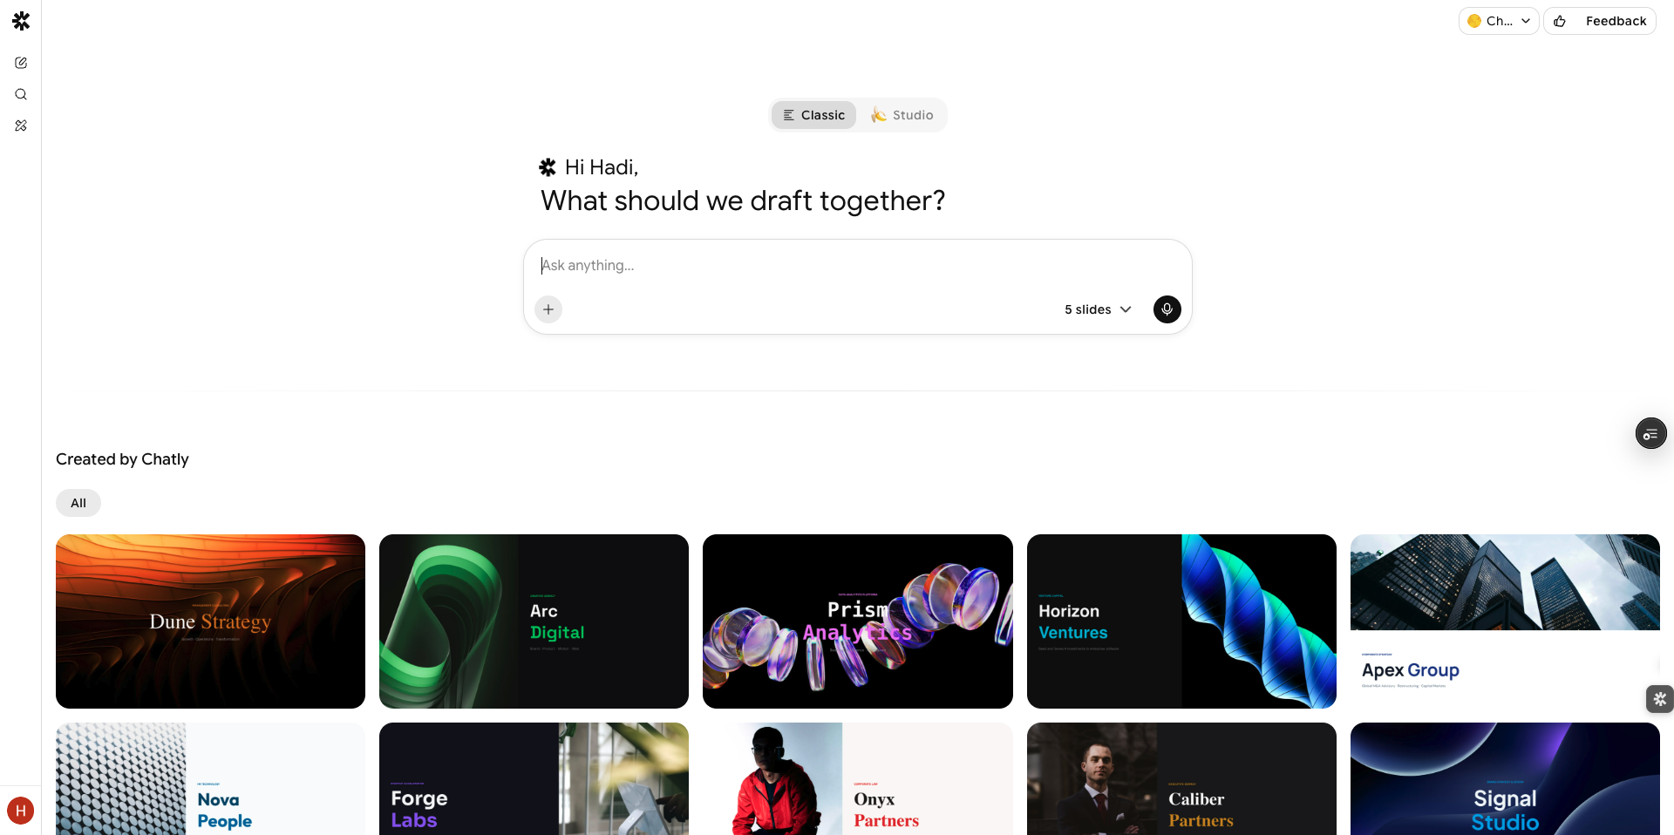This screenshot has height=835, width=1674.
Task: Open search from the sidebar magnifier icon
Action: coord(21,94)
